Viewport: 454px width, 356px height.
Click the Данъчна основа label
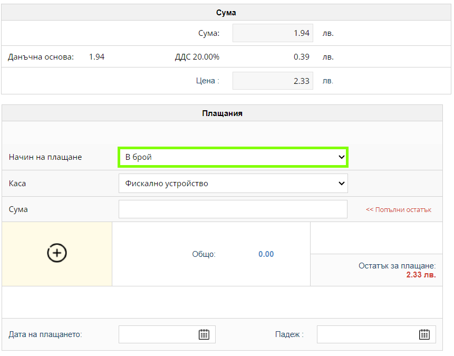[x=41, y=57]
